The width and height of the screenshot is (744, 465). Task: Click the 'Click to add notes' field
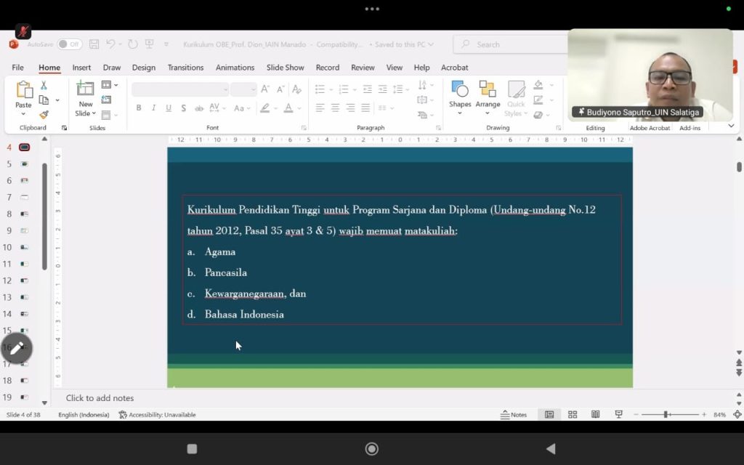(x=100, y=398)
